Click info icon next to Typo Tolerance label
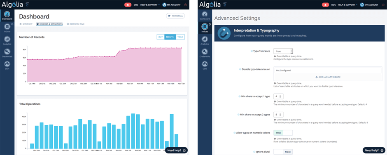387x155 pixels. point(252,51)
